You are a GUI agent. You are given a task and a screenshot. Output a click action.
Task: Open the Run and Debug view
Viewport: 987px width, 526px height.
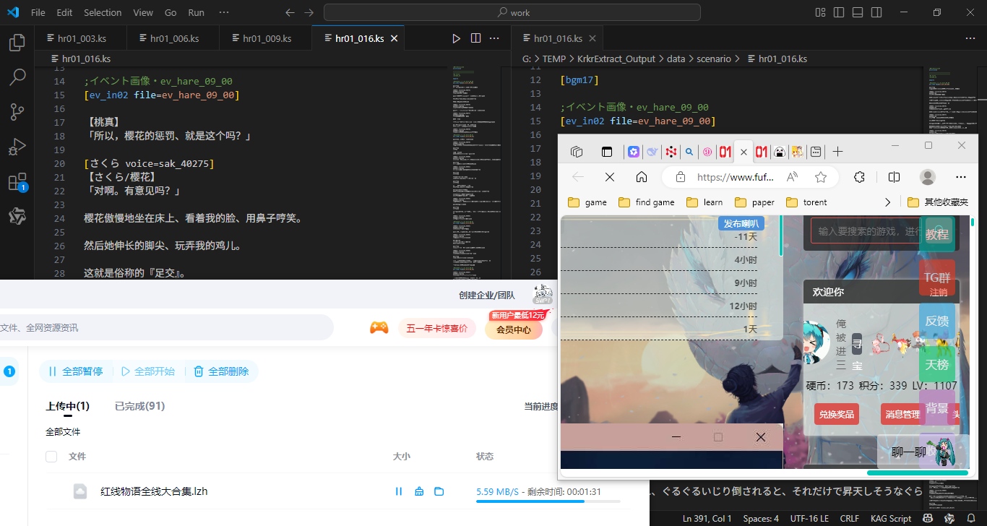click(x=17, y=147)
